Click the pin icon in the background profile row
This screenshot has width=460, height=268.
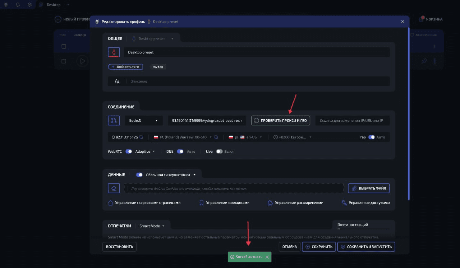pos(424,61)
